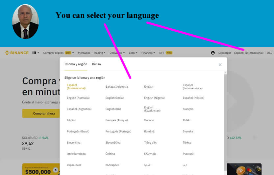Select English (India) option
This screenshot has width=274, height=175.
114,98
